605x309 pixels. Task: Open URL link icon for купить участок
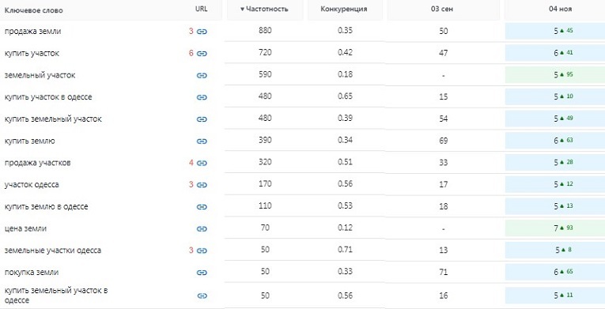[x=202, y=54]
